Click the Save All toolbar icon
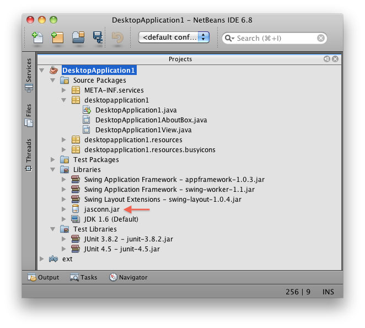This screenshot has width=365, height=328. pyautogui.click(x=98, y=37)
